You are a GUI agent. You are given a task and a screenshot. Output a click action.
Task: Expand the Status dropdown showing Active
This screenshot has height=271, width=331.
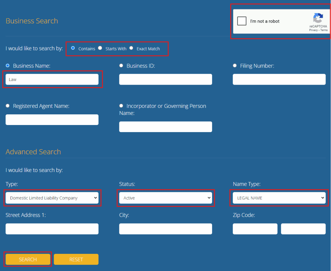[165, 198]
